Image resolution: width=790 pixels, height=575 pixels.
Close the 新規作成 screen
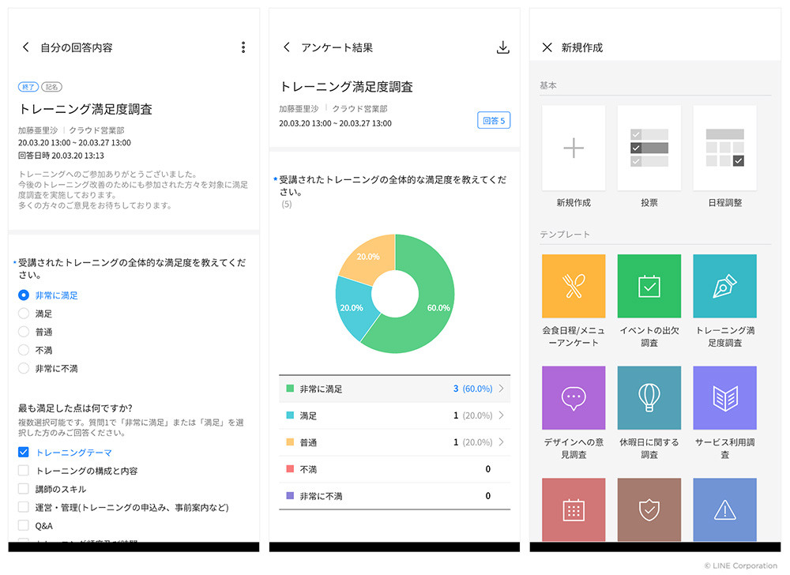pos(547,47)
